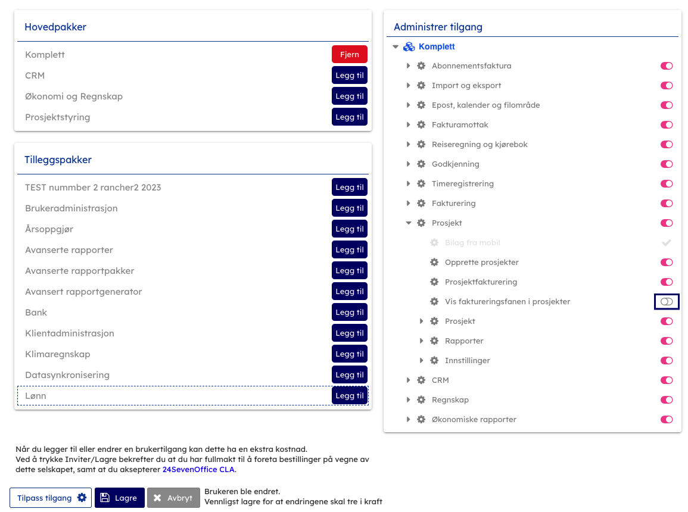Expand the Import og eksport node
688x512 pixels.
click(409, 86)
